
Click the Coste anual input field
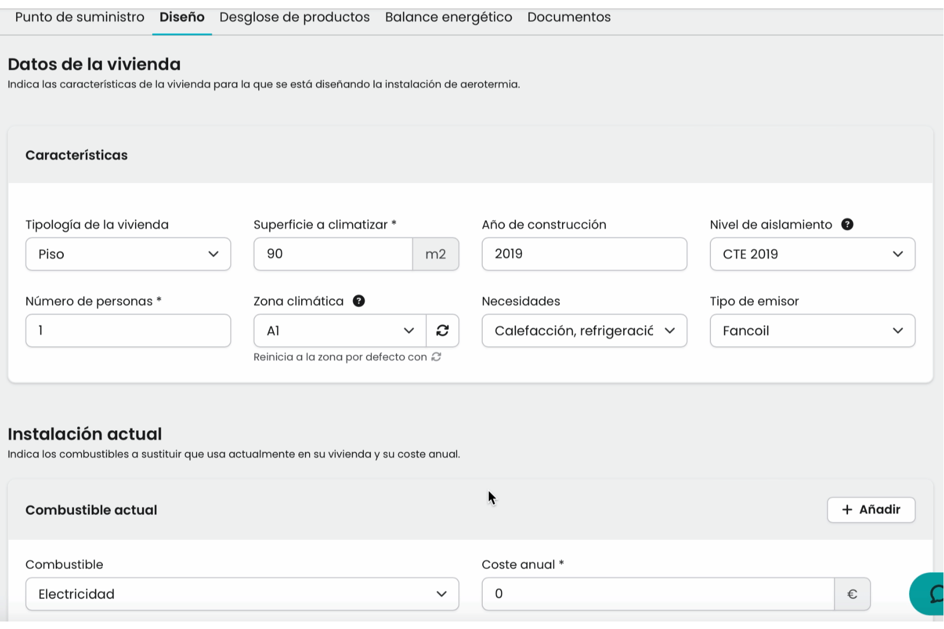(658, 594)
